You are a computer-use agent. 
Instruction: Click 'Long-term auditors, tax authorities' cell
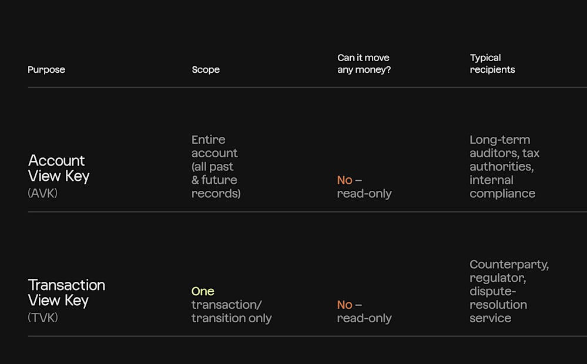[x=504, y=153]
